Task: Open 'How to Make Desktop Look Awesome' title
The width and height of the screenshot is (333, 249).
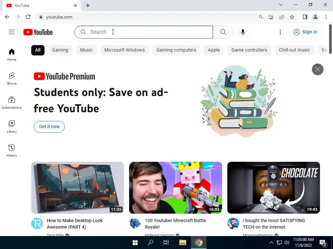Action: pos(74,224)
